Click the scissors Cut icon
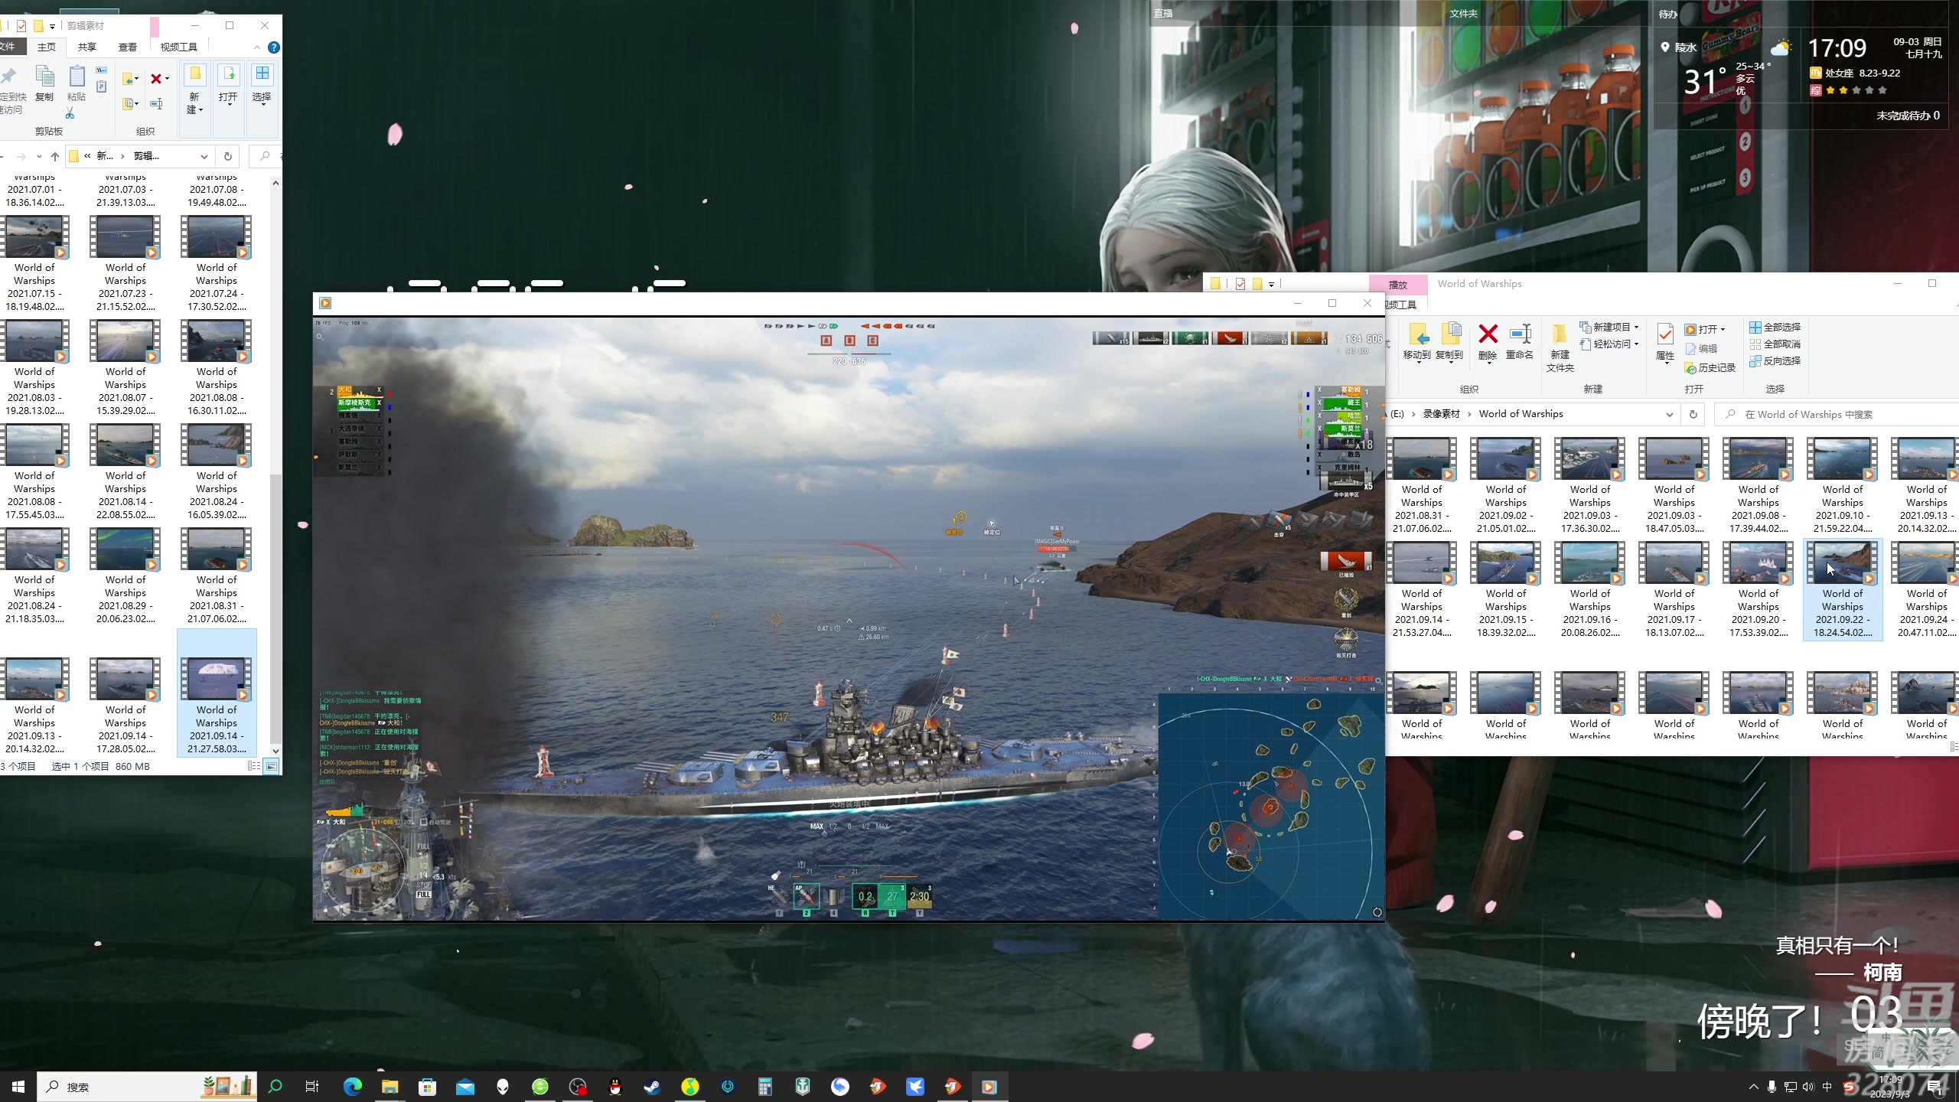The height and width of the screenshot is (1102, 1959). 70,114
